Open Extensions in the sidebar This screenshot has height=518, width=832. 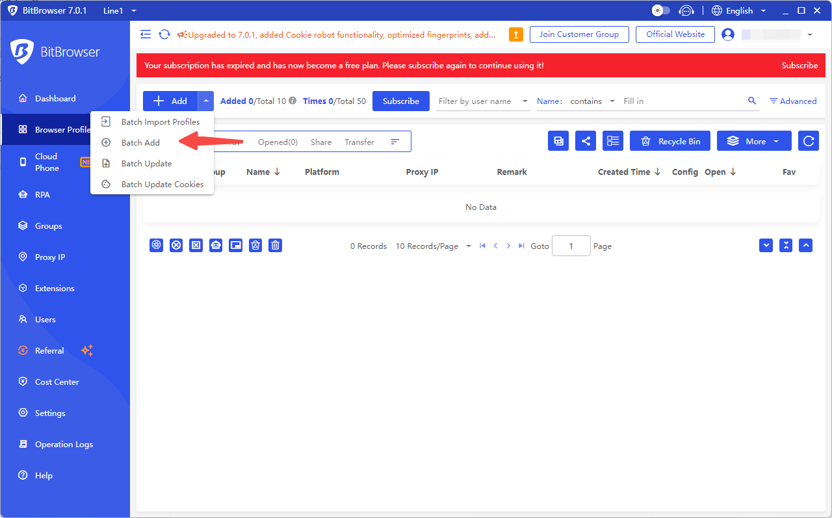point(65,288)
